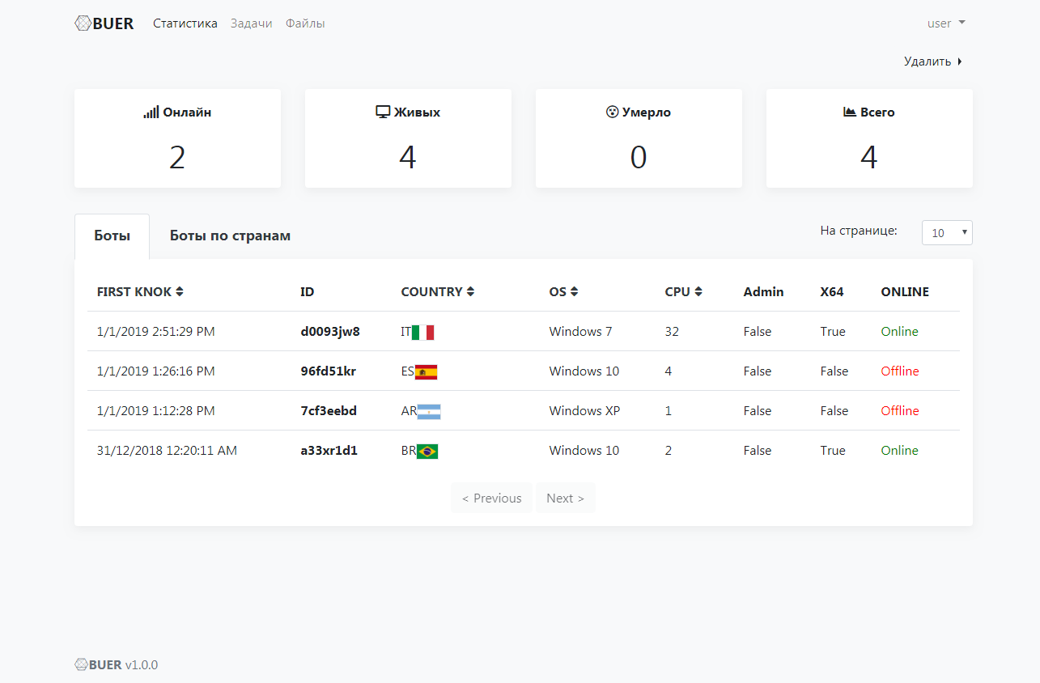Viewport: 1040px width, 683px height.
Task: Click the signal bars icon beside Онлайн
Action: point(151,112)
